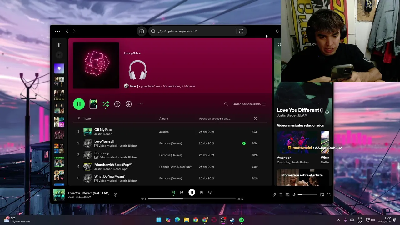Screen dimensions: 400x225
Task: Sort by the Título column header
Action: pyautogui.click(x=87, y=118)
